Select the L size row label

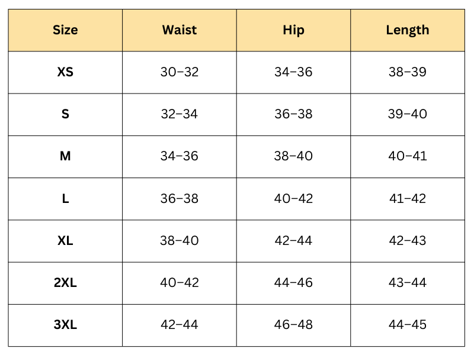pos(65,199)
